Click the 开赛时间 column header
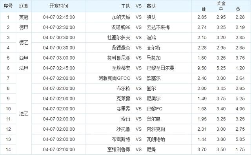This screenshot has height=155, width=251. point(59,6)
